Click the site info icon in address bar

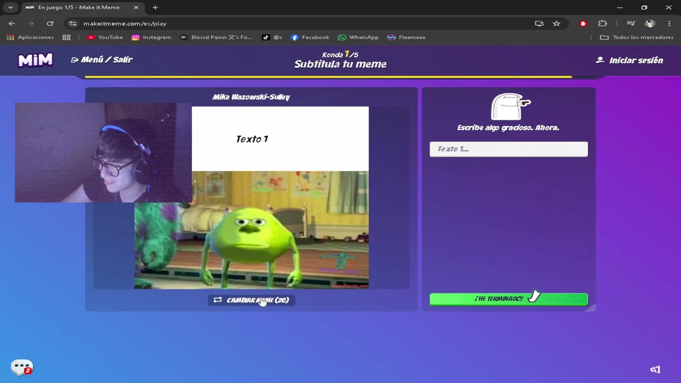click(73, 23)
